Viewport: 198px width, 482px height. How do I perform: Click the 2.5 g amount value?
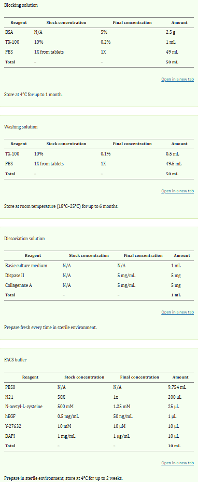(x=171, y=32)
